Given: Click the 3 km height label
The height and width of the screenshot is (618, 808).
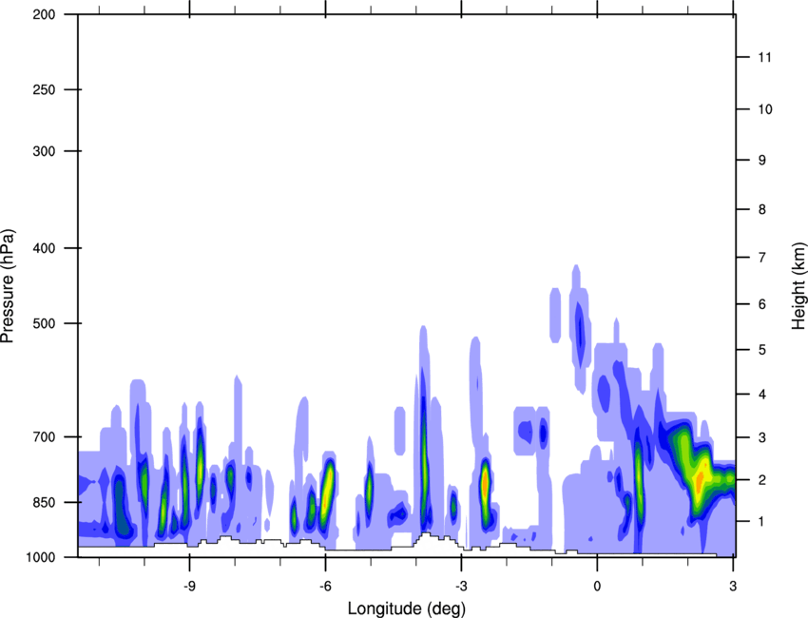Looking at the screenshot, I should [x=762, y=437].
